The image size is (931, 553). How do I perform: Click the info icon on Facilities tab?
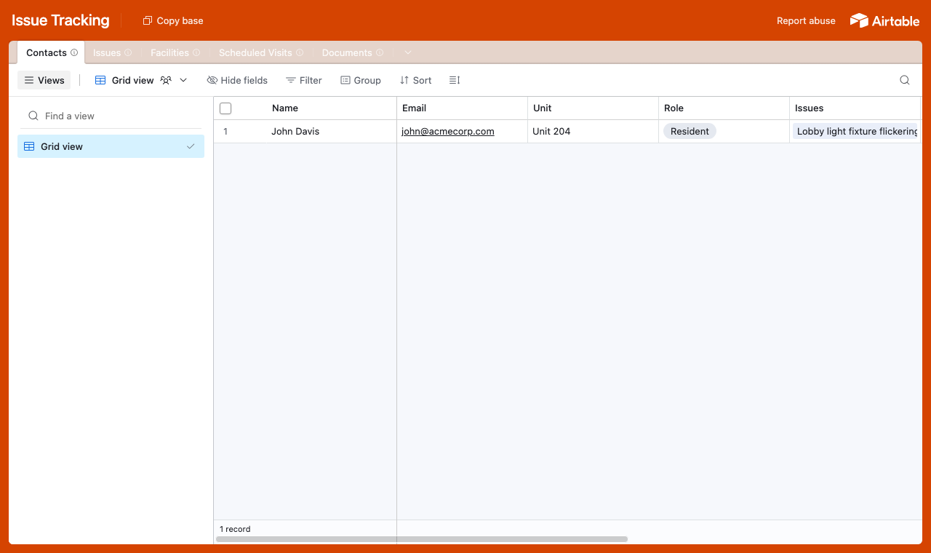pyautogui.click(x=196, y=52)
